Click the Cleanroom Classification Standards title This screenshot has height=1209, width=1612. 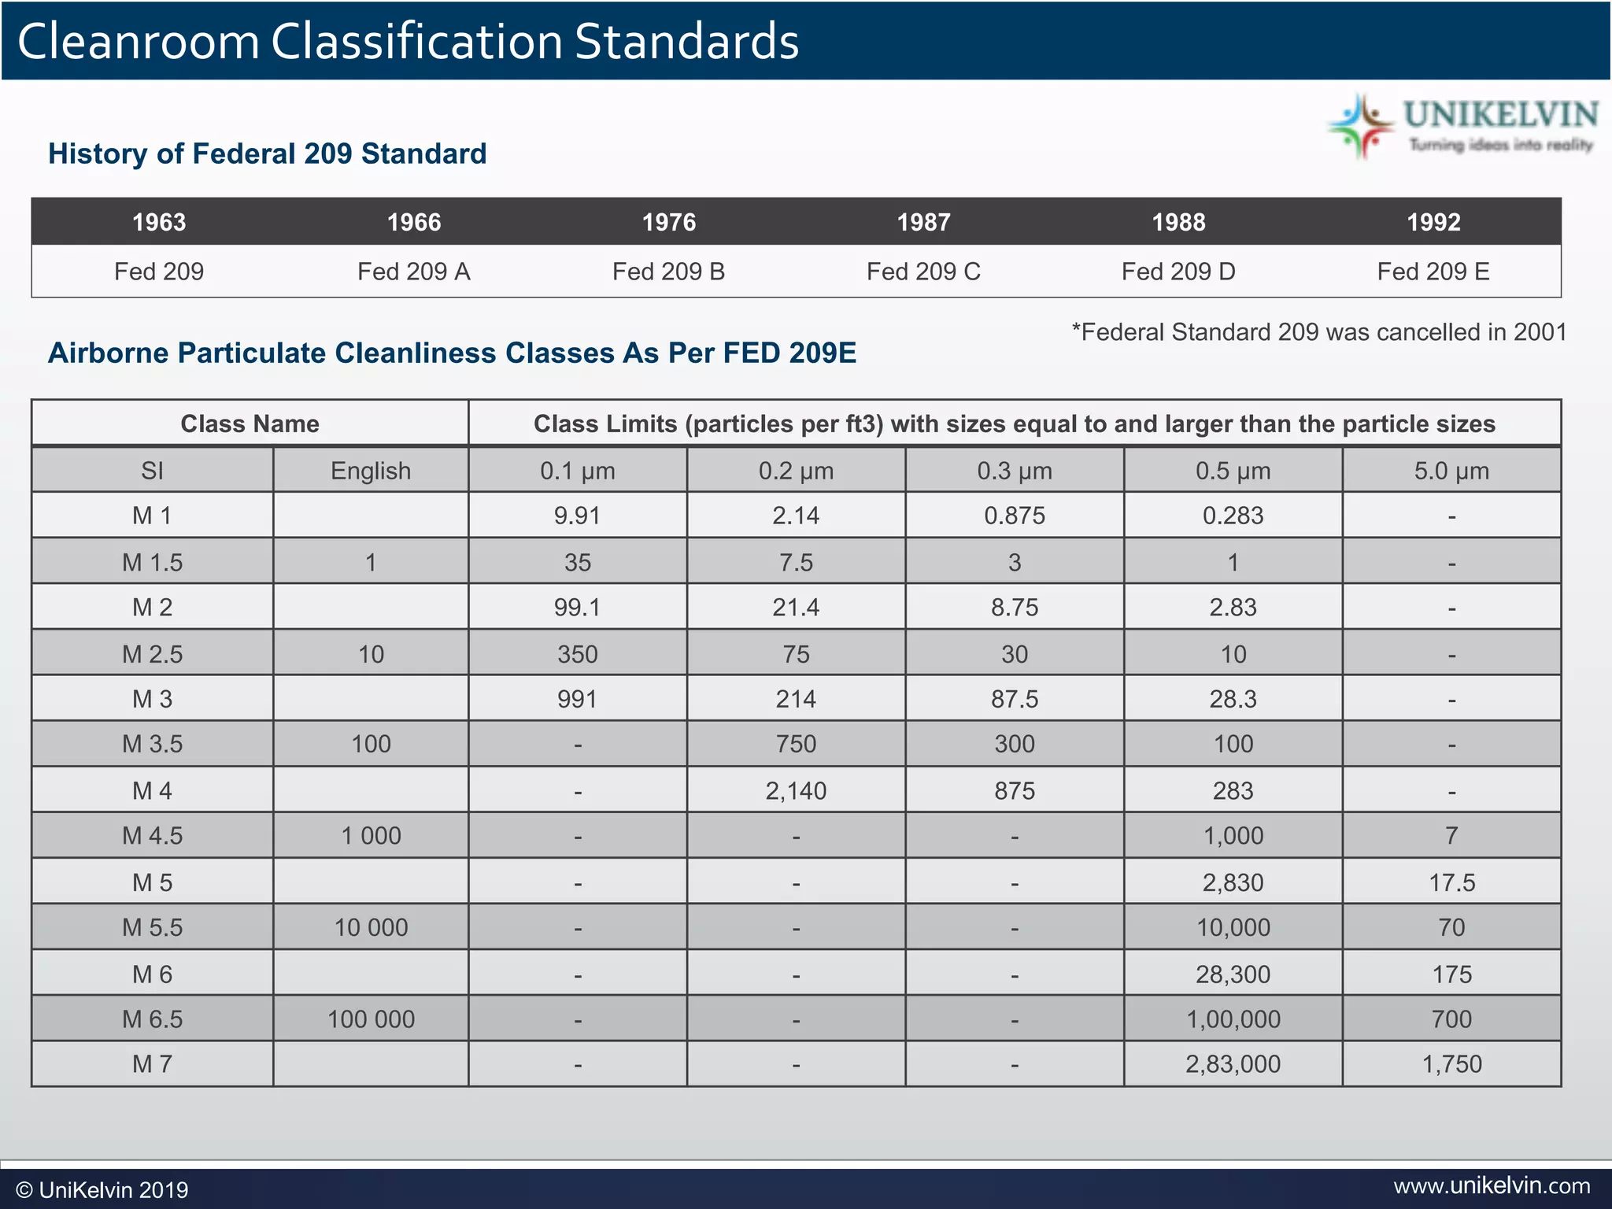[x=408, y=41]
